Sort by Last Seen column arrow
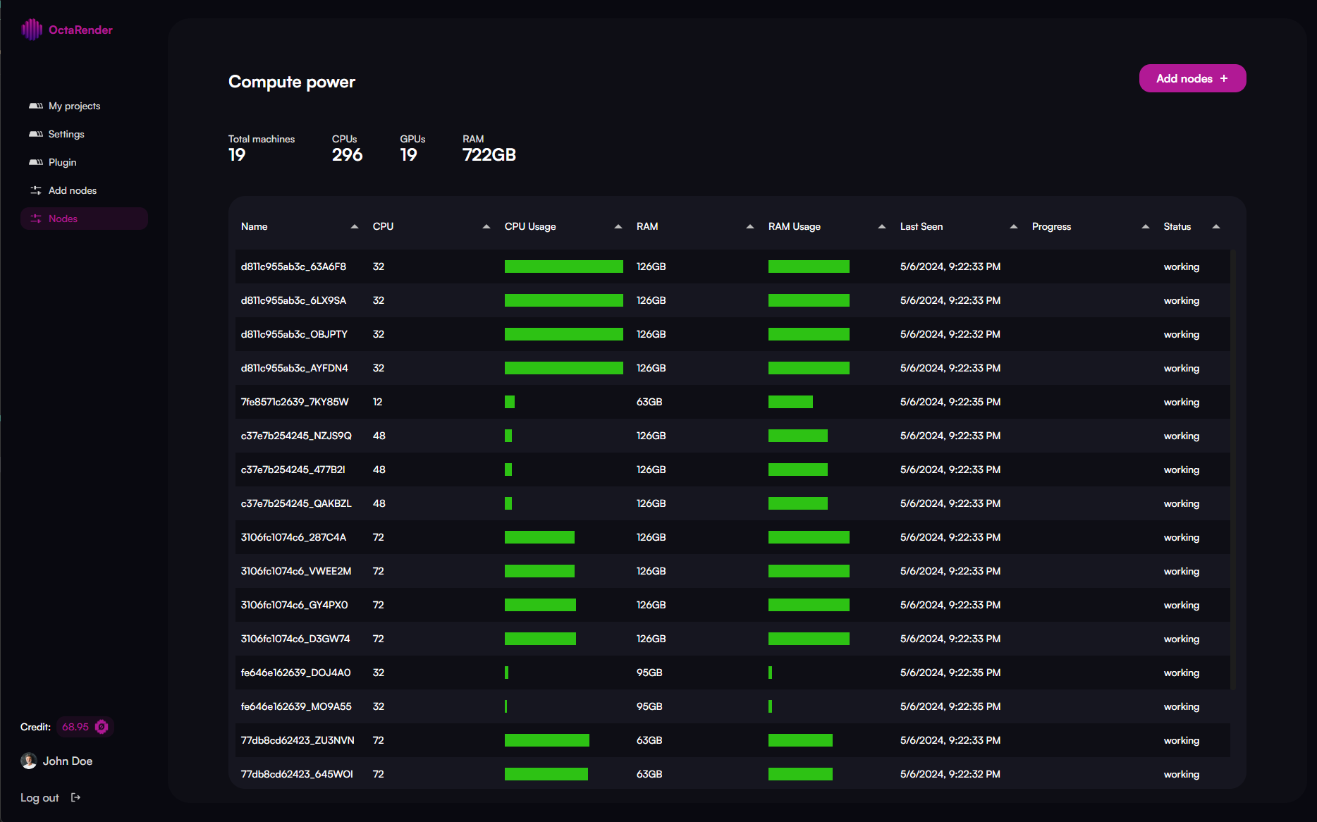The width and height of the screenshot is (1317, 822). coord(1014,226)
